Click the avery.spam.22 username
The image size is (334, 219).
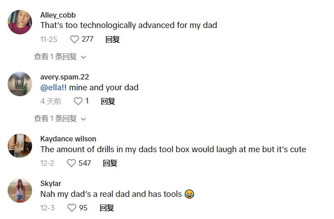pyautogui.click(x=65, y=77)
